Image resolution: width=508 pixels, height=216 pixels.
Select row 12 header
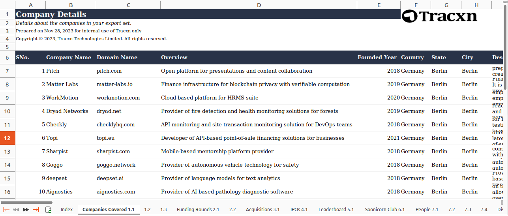(x=7, y=138)
